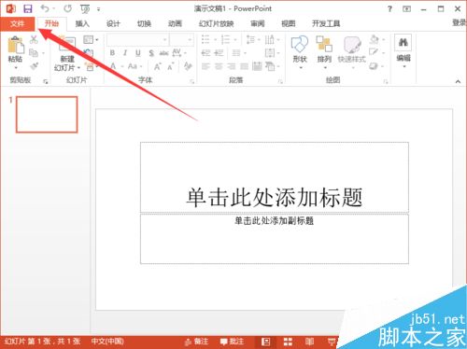Open the 剪贴板 (Clipboard) dialog launcher
467x349 pixels.
pos(46,81)
